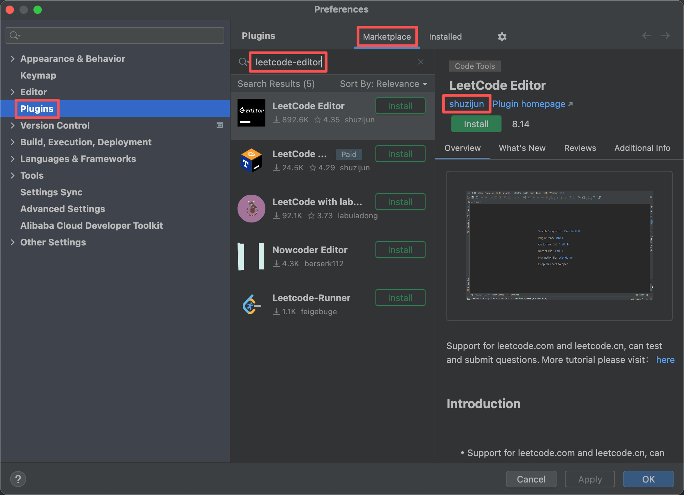Image resolution: width=684 pixels, height=495 pixels.
Task: Select Alibaba Cloud Developer Toolkit
Action: 91,225
